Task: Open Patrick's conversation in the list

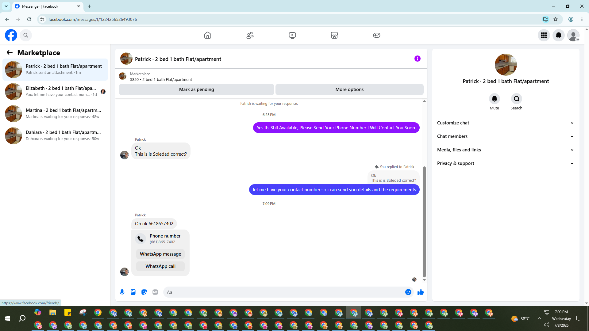Action: click(55, 70)
